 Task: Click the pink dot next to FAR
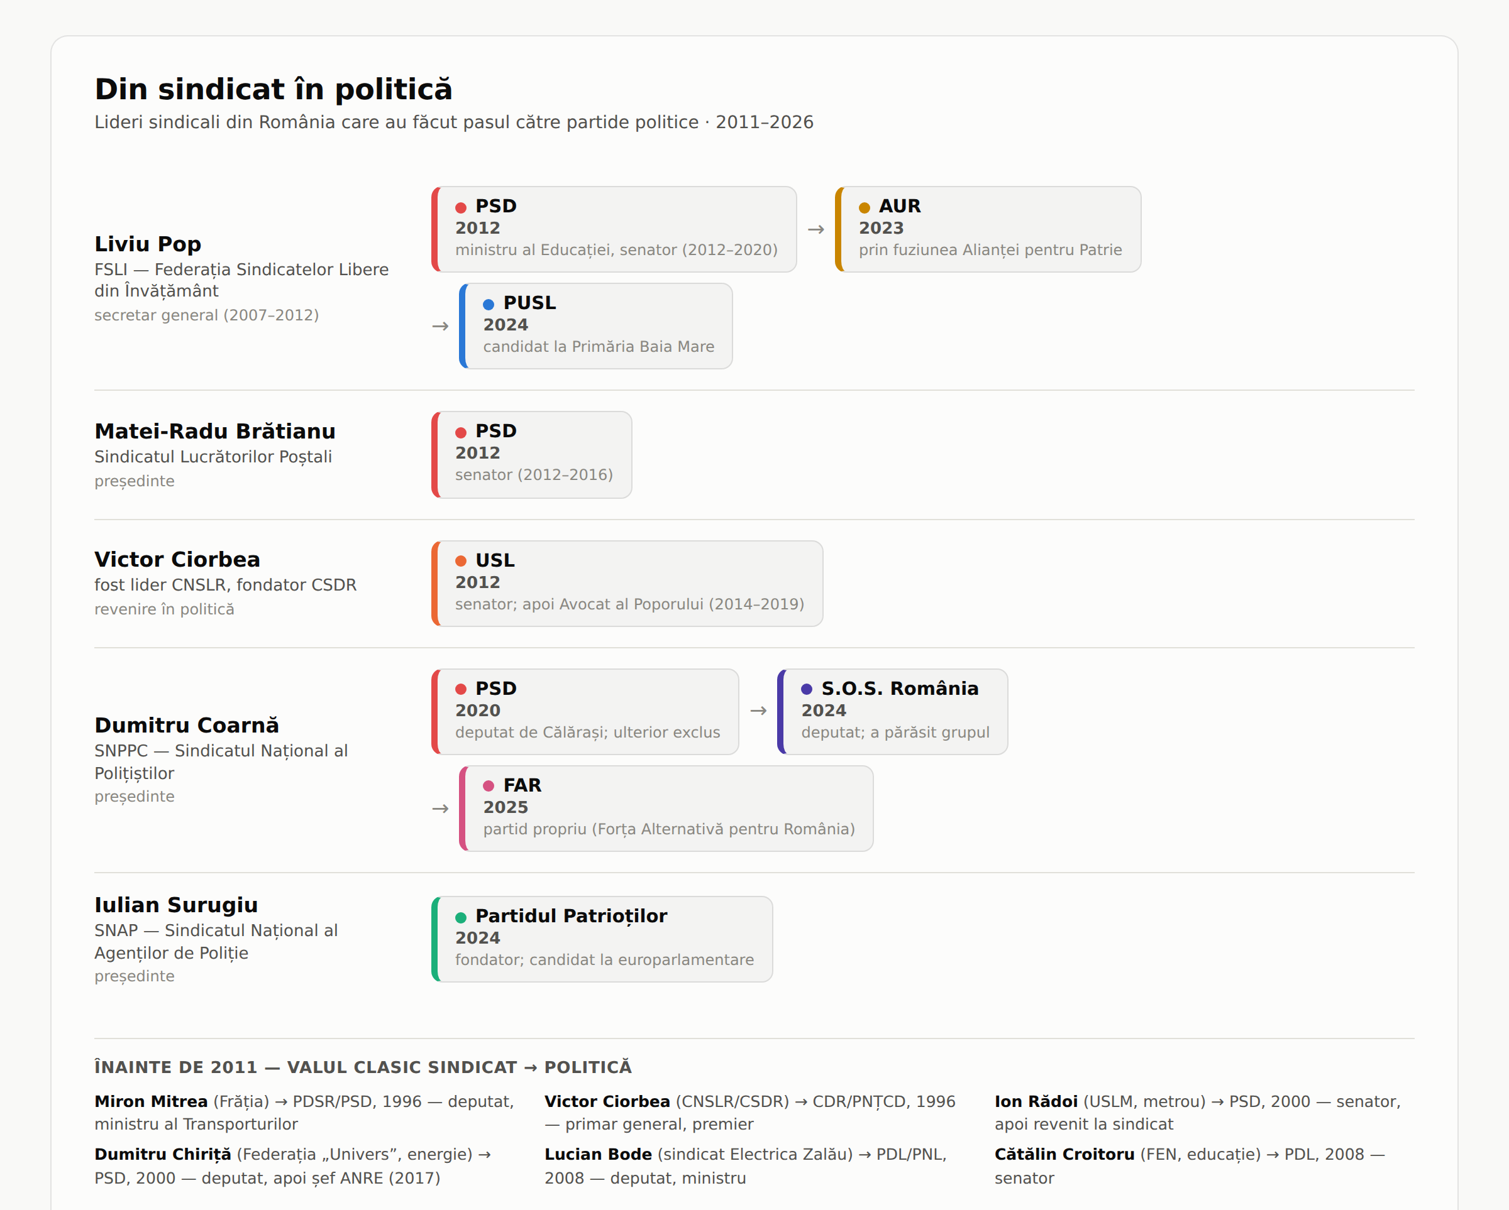point(489,786)
